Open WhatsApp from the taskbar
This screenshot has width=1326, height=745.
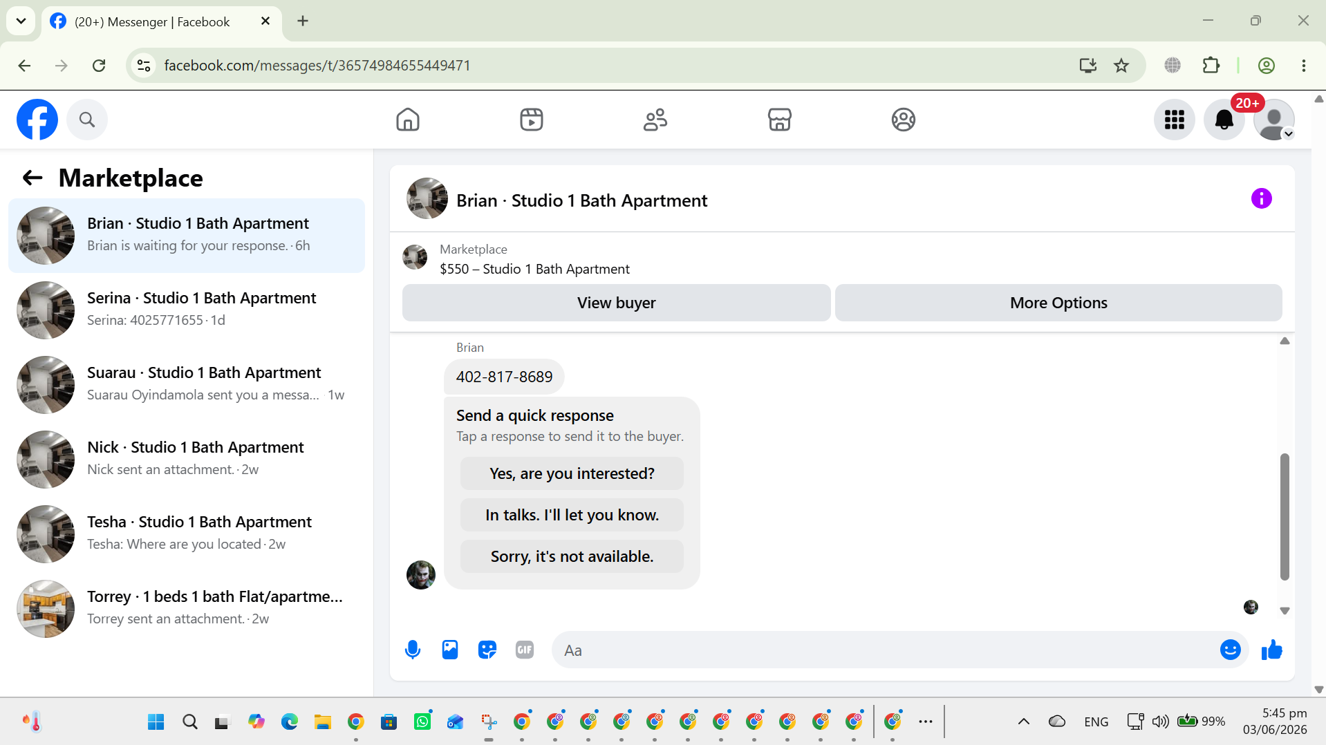422,722
